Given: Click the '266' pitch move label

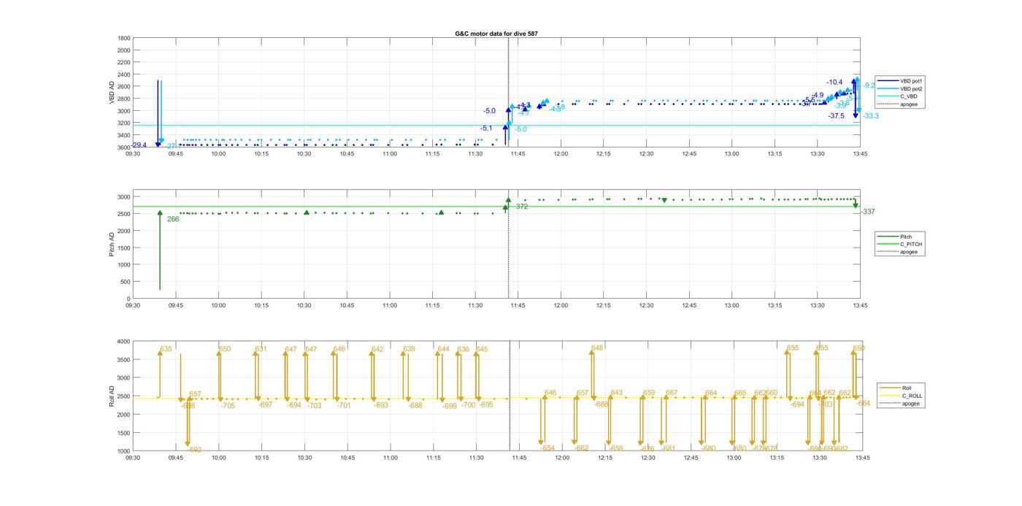Looking at the screenshot, I should [x=173, y=219].
